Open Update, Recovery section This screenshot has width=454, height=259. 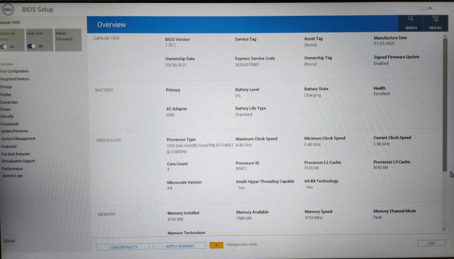(15, 131)
